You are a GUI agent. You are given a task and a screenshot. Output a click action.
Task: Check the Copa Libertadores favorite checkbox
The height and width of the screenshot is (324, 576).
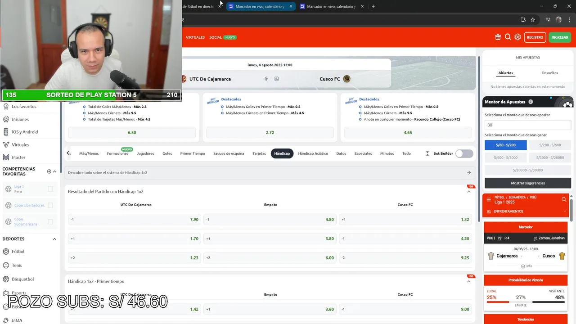(50, 205)
